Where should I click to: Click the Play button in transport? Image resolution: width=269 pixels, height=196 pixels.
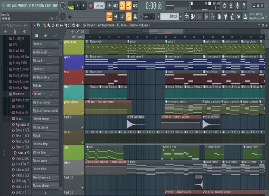coord(78,6)
